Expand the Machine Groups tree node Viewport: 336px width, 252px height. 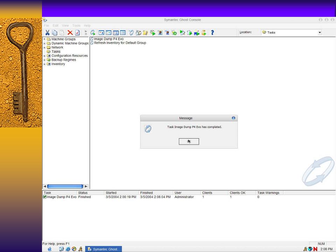click(44, 39)
